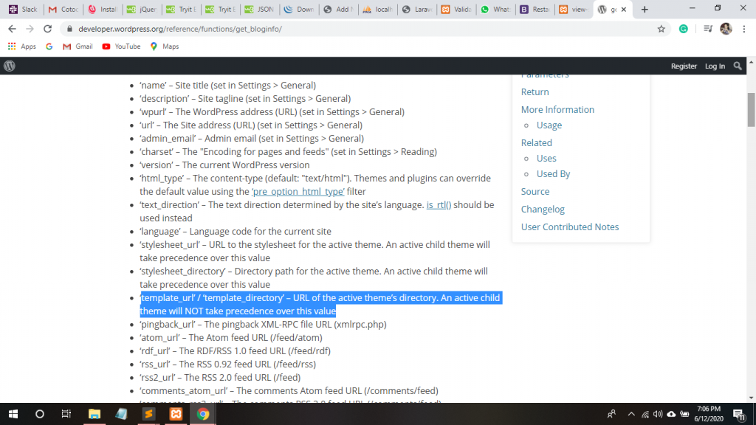Click the WordPress logo in admin bar
Screen dimensions: 756x425
pyautogui.click(x=10, y=66)
